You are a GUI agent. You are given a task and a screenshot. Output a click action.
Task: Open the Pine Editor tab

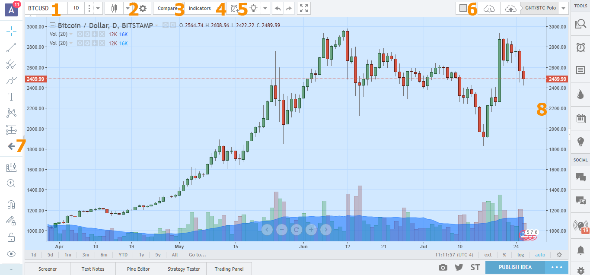(x=138, y=269)
